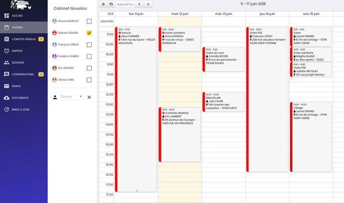344x203 pixels.
Task: Check the Olivier LUNEL checkbox
Action: tap(89, 80)
